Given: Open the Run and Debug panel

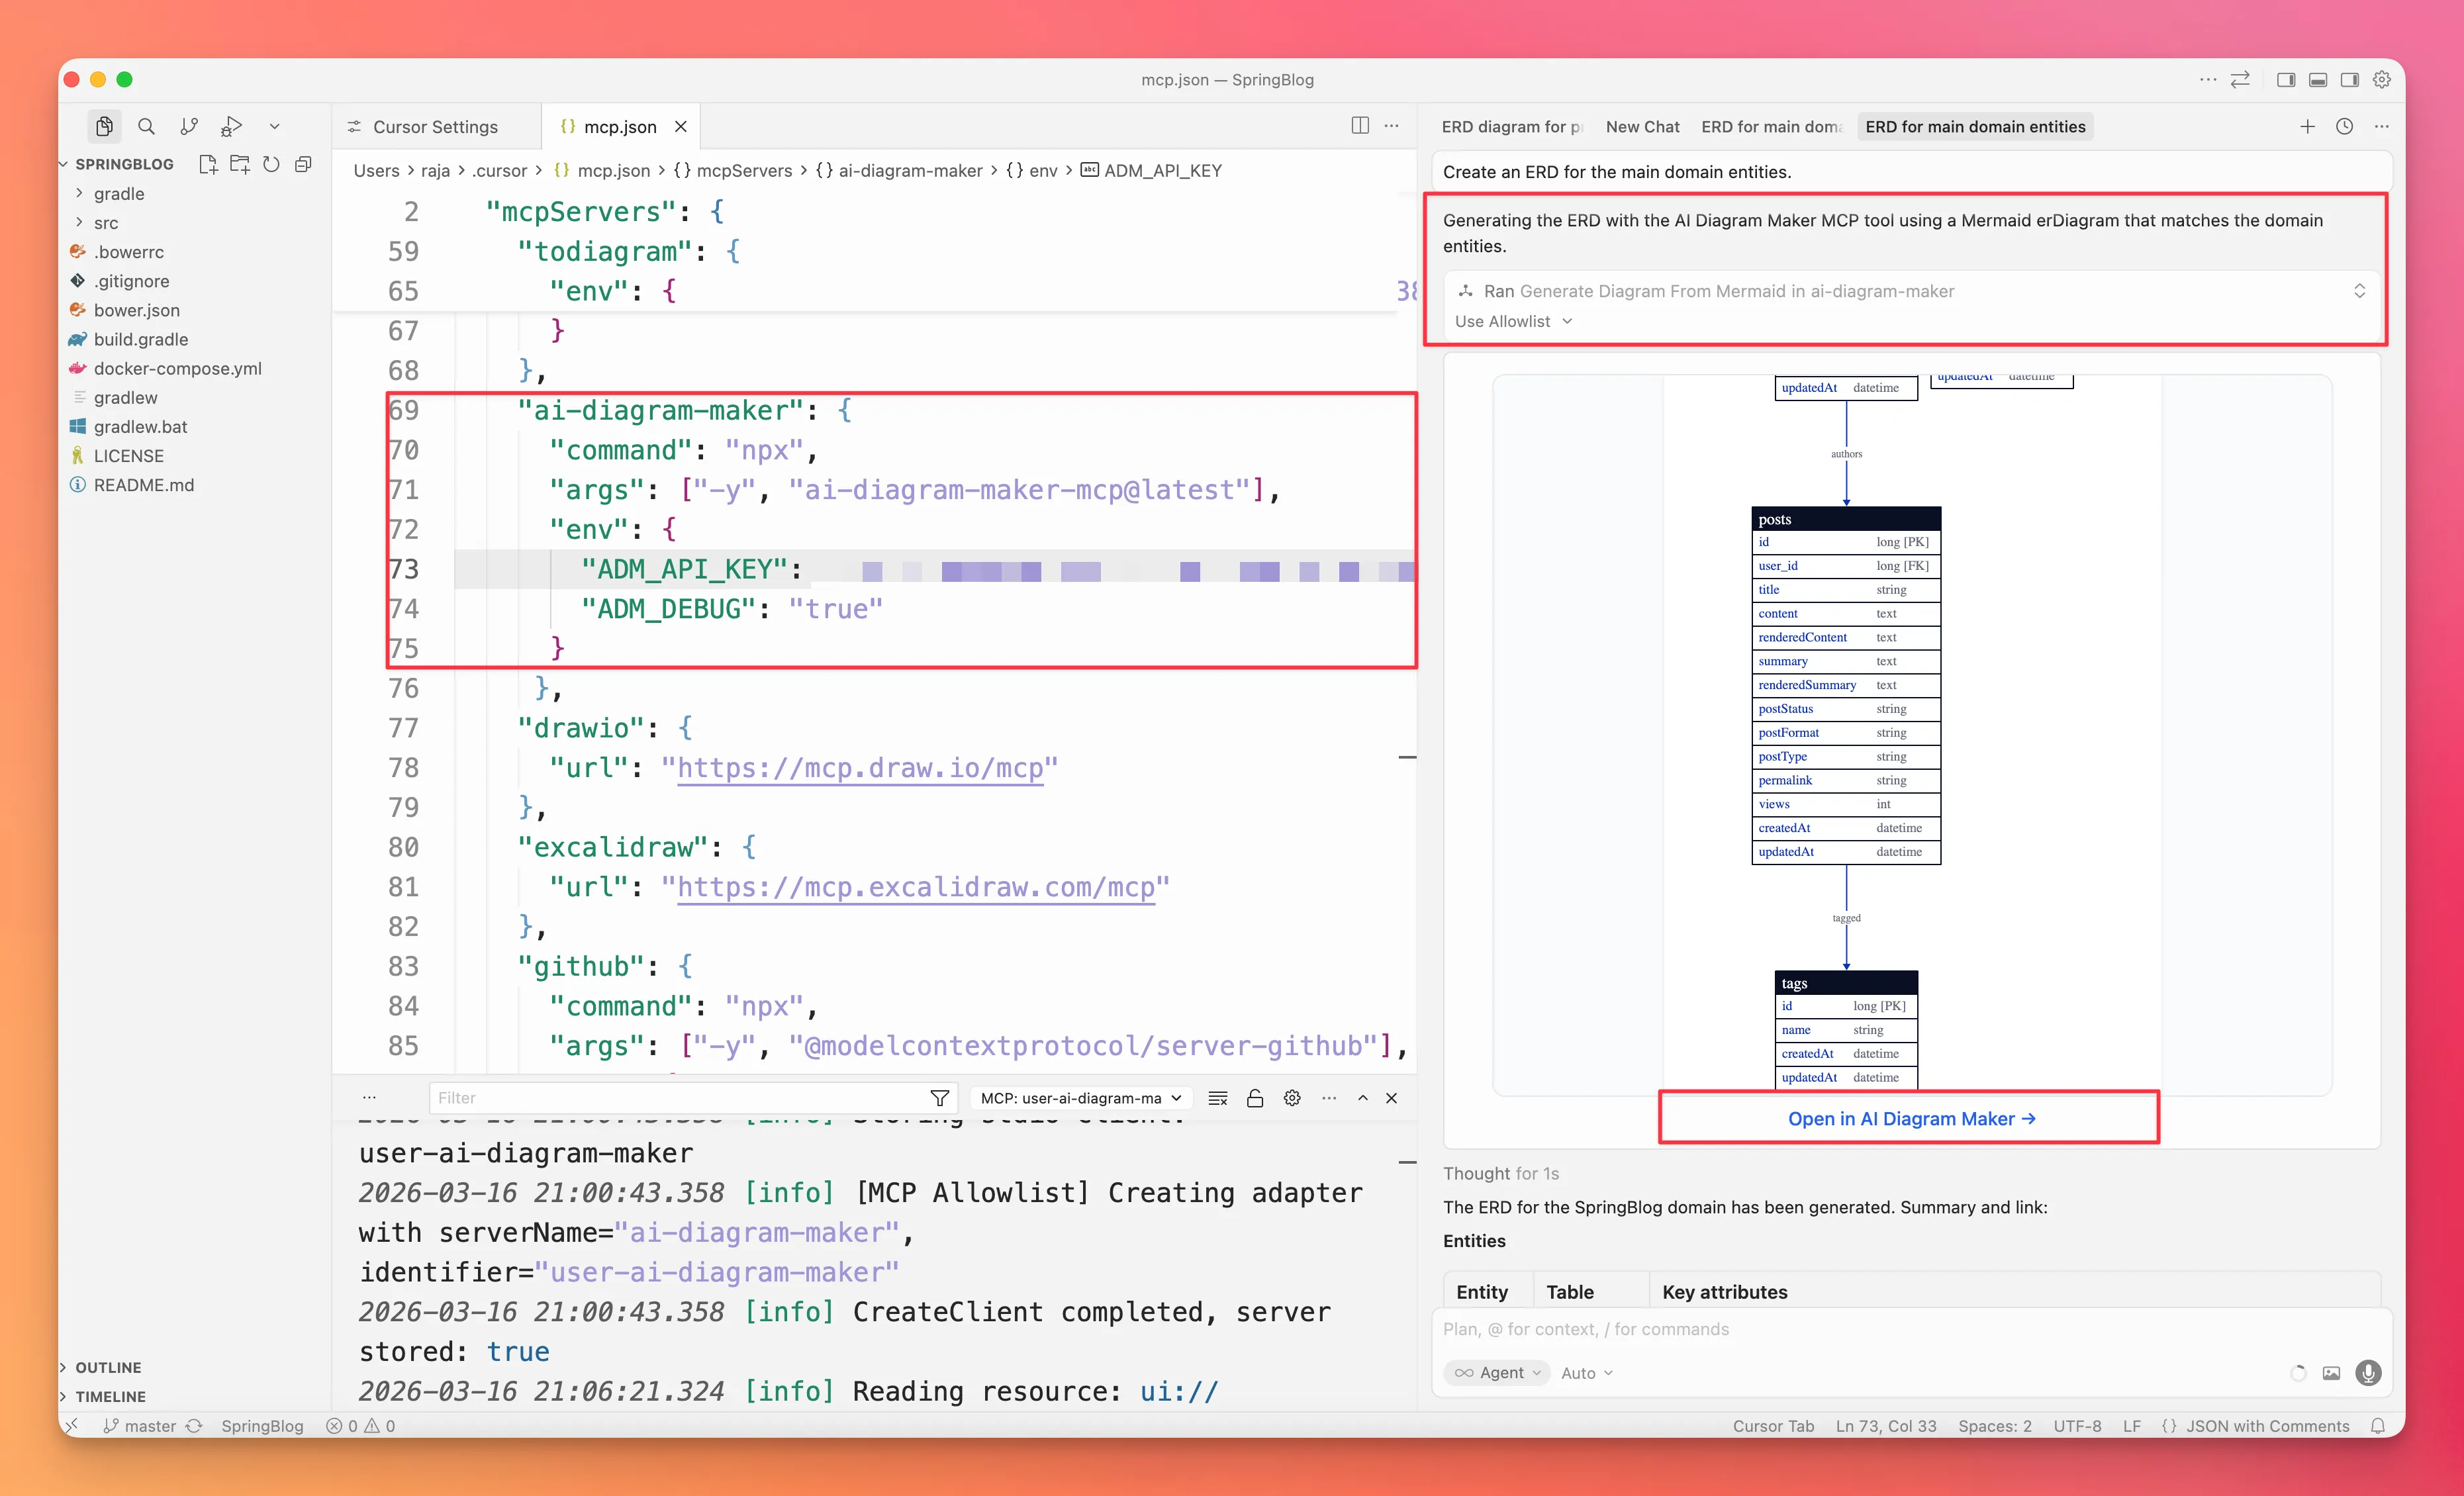Looking at the screenshot, I should click(x=232, y=126).
